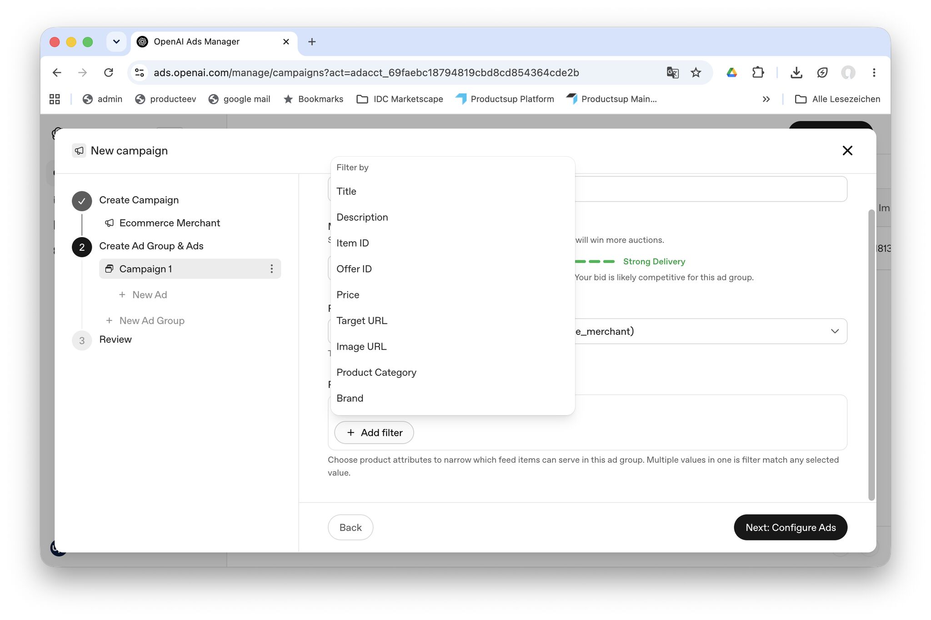Screen dimensions: 931x620
Task: Bookmark page with the star icon
Action: click(x=696, y=73)
